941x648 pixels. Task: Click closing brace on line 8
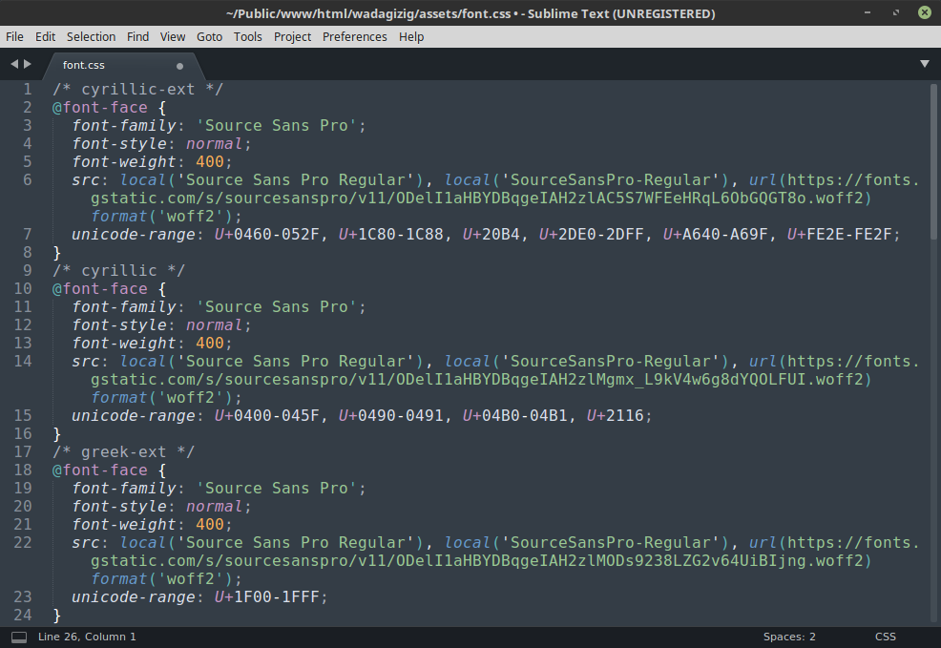pyautogui.click(x=57, y=253)
